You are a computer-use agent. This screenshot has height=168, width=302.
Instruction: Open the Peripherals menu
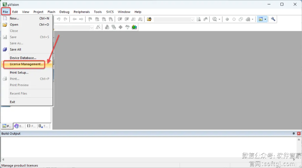[x=82, y=12]
